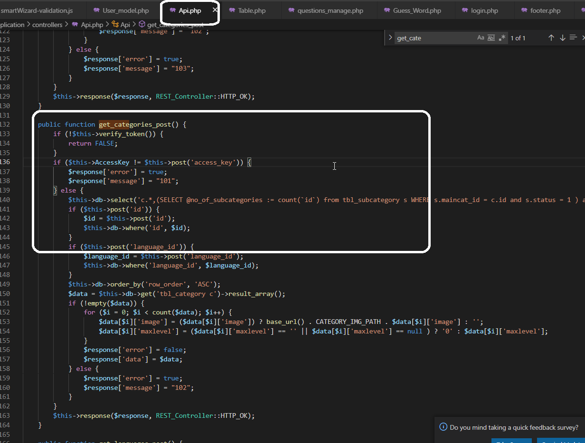Close the Api.php tab
This screenshot has height=443, width=585.
[x=215, y=10]
